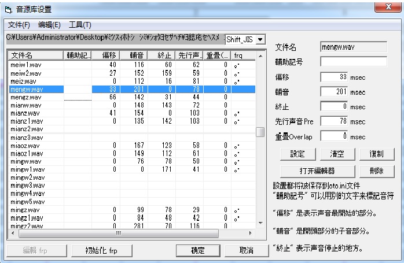Viewport: 404px width, 263px height.
Task: Close the 音源库设置 window
Action: tap(388, 7)
